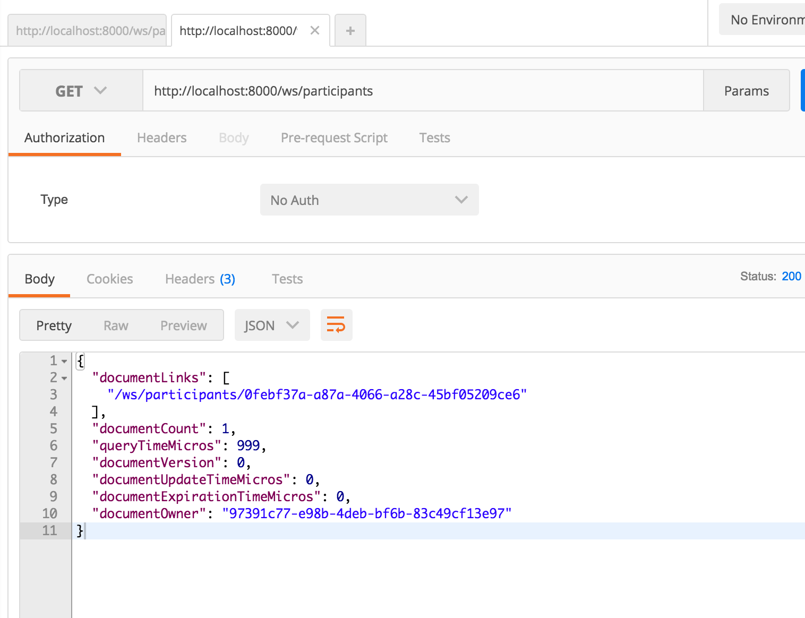
Task: Toggle line wrap icon in response toolbar
Action: [x=336, y=325]
